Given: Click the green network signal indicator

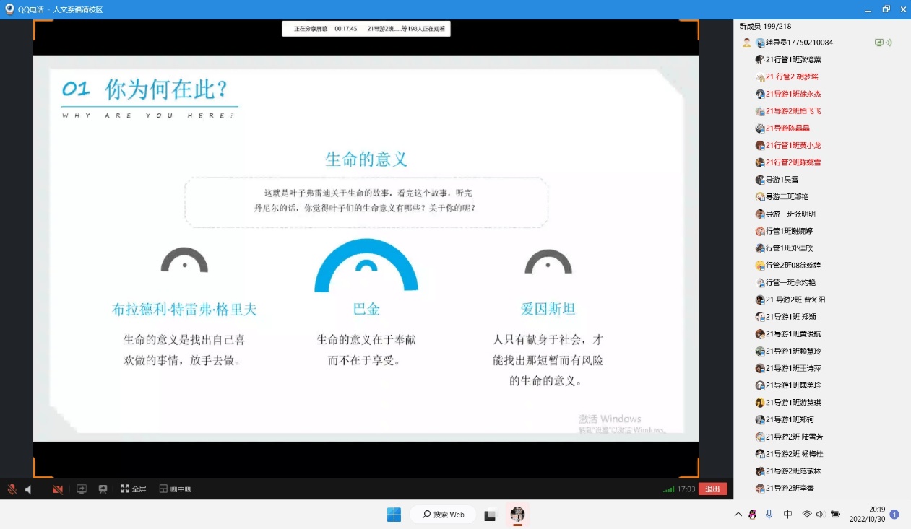Looking at the screenshot, I should (x=668, y=489).
